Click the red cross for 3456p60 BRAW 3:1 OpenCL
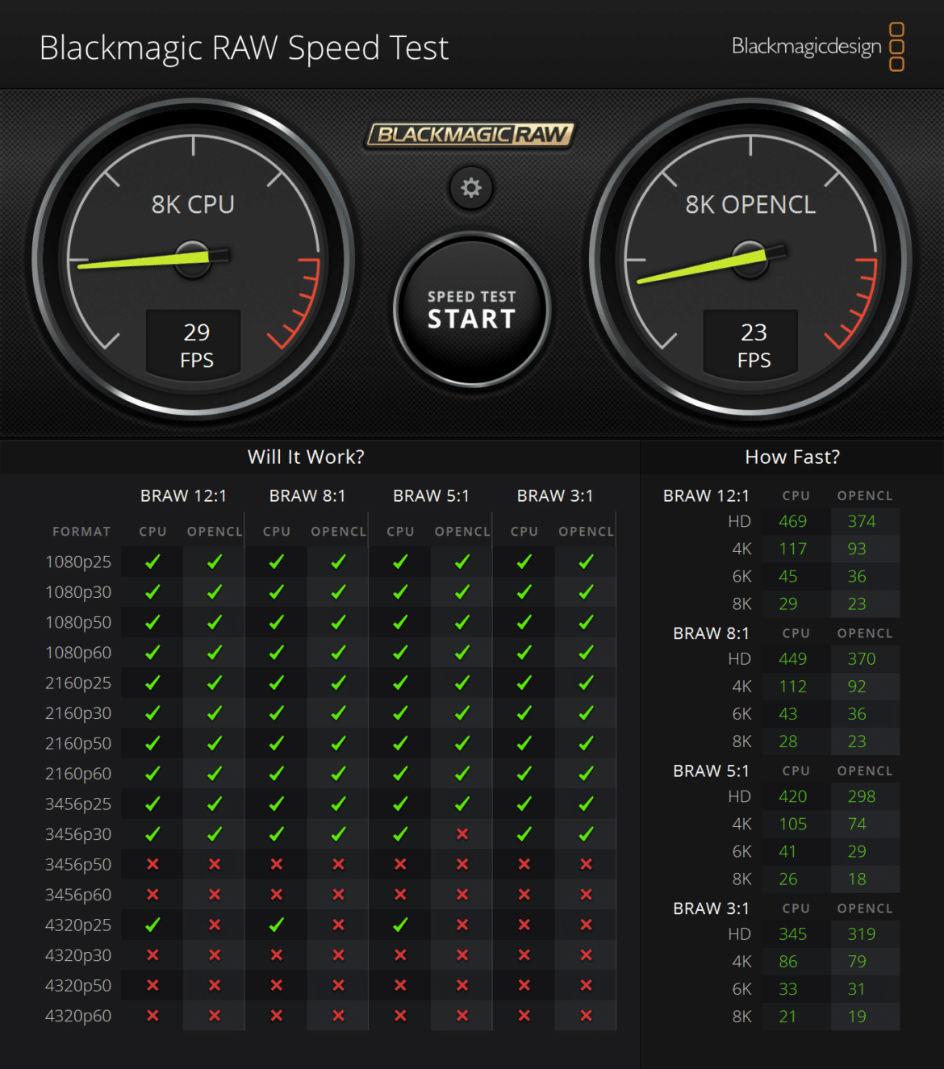 click(586, 894)
